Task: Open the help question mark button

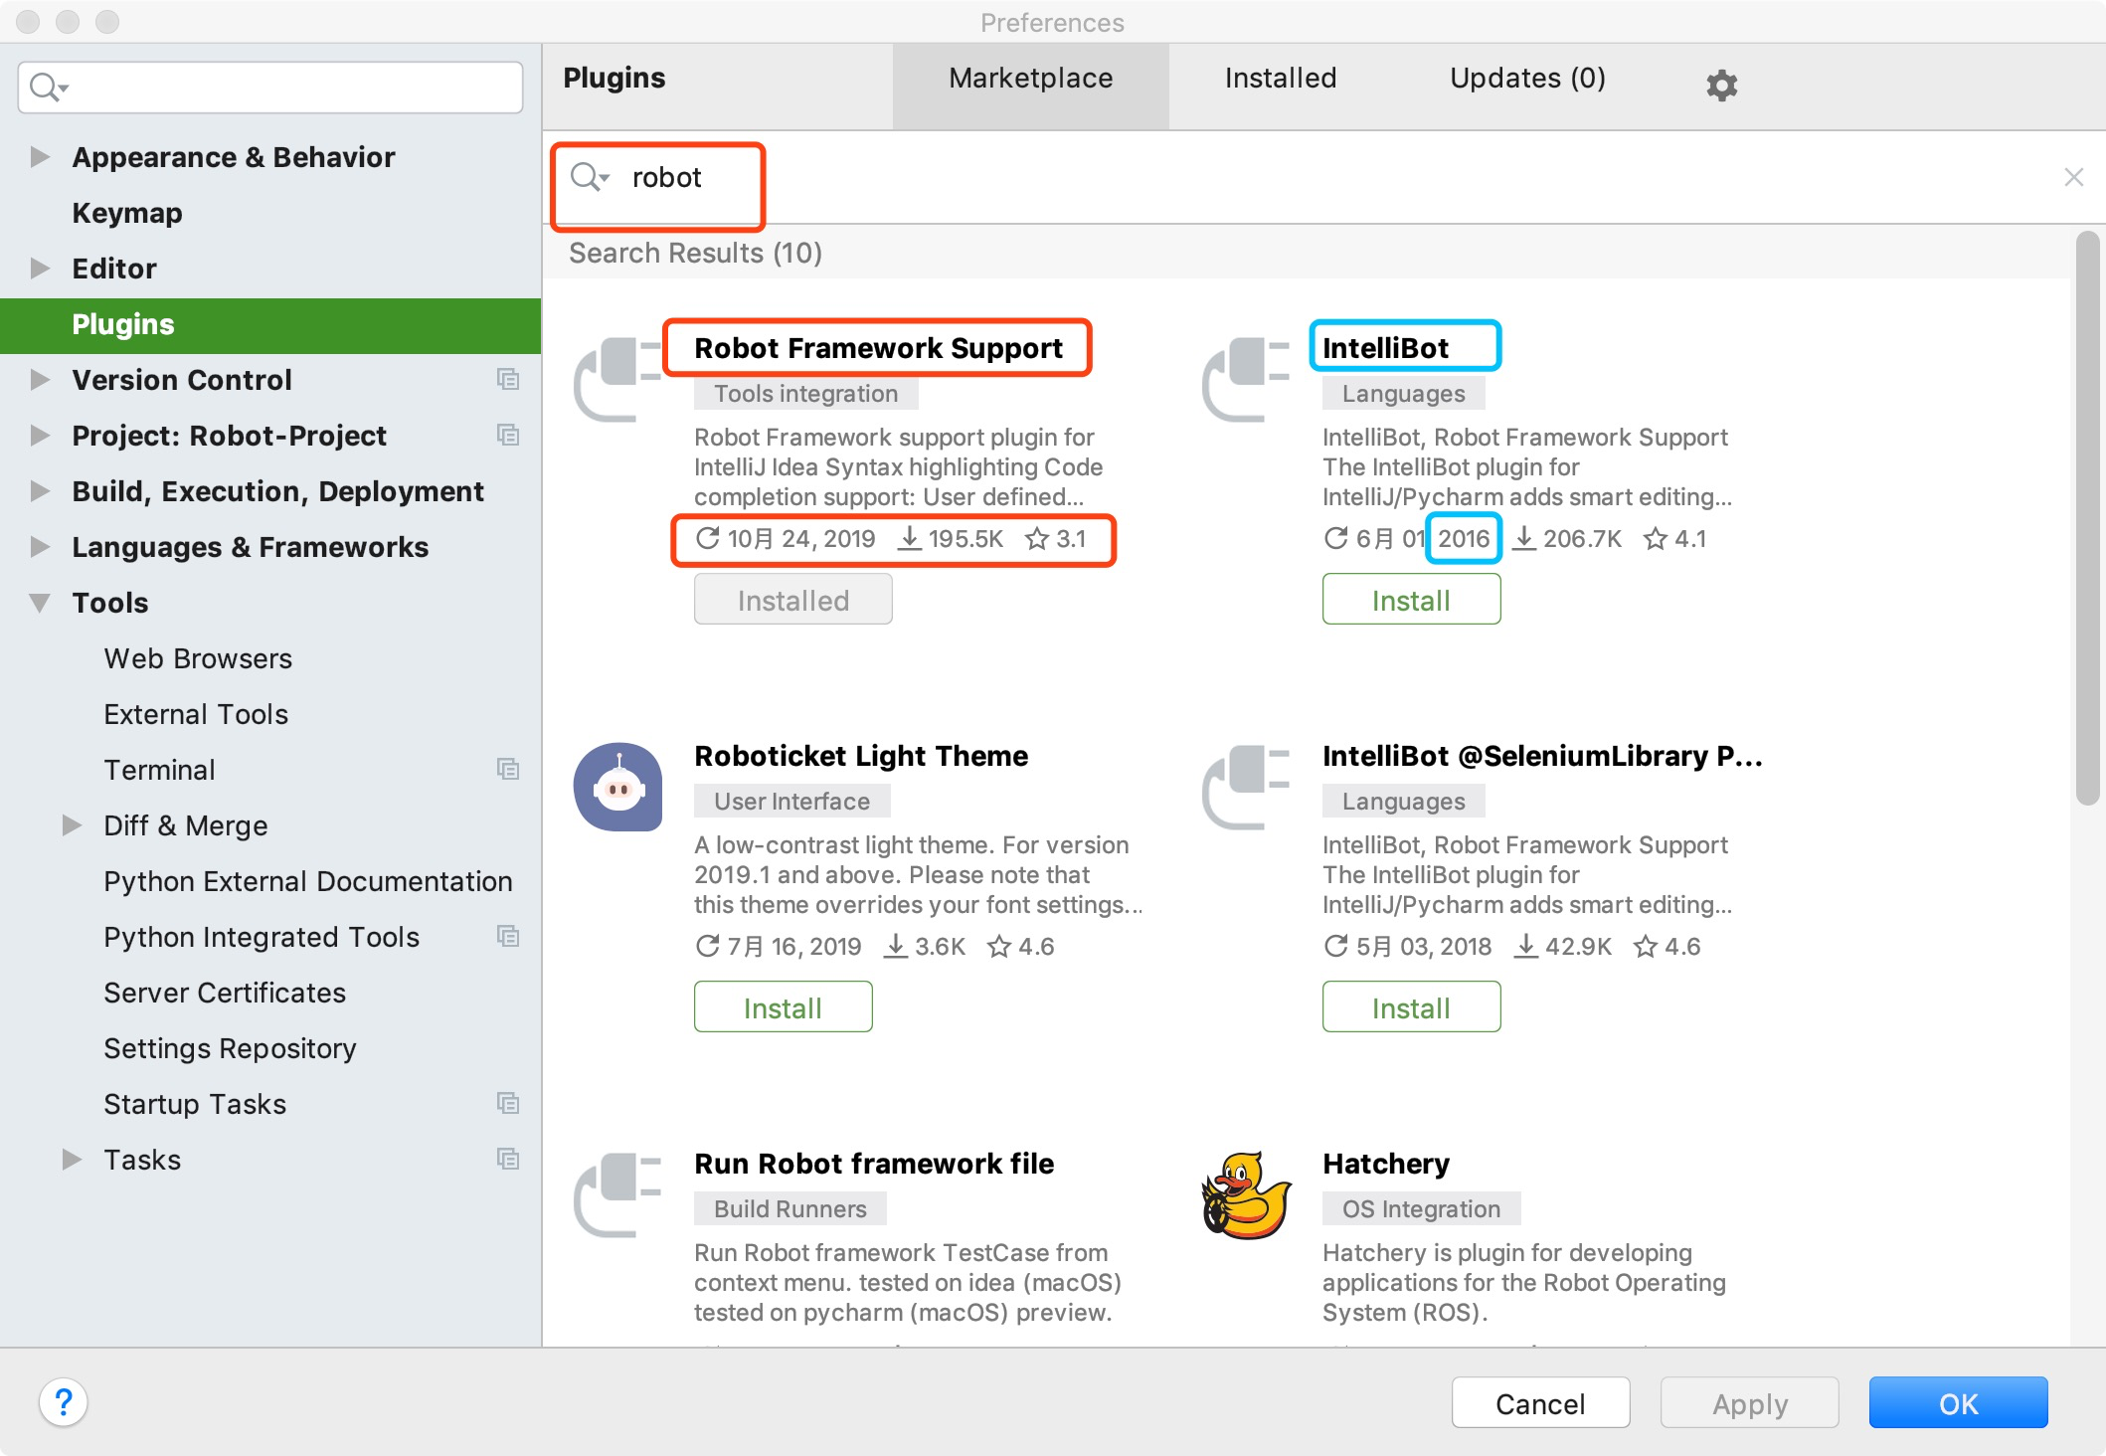Action: tap(64, 1402)
